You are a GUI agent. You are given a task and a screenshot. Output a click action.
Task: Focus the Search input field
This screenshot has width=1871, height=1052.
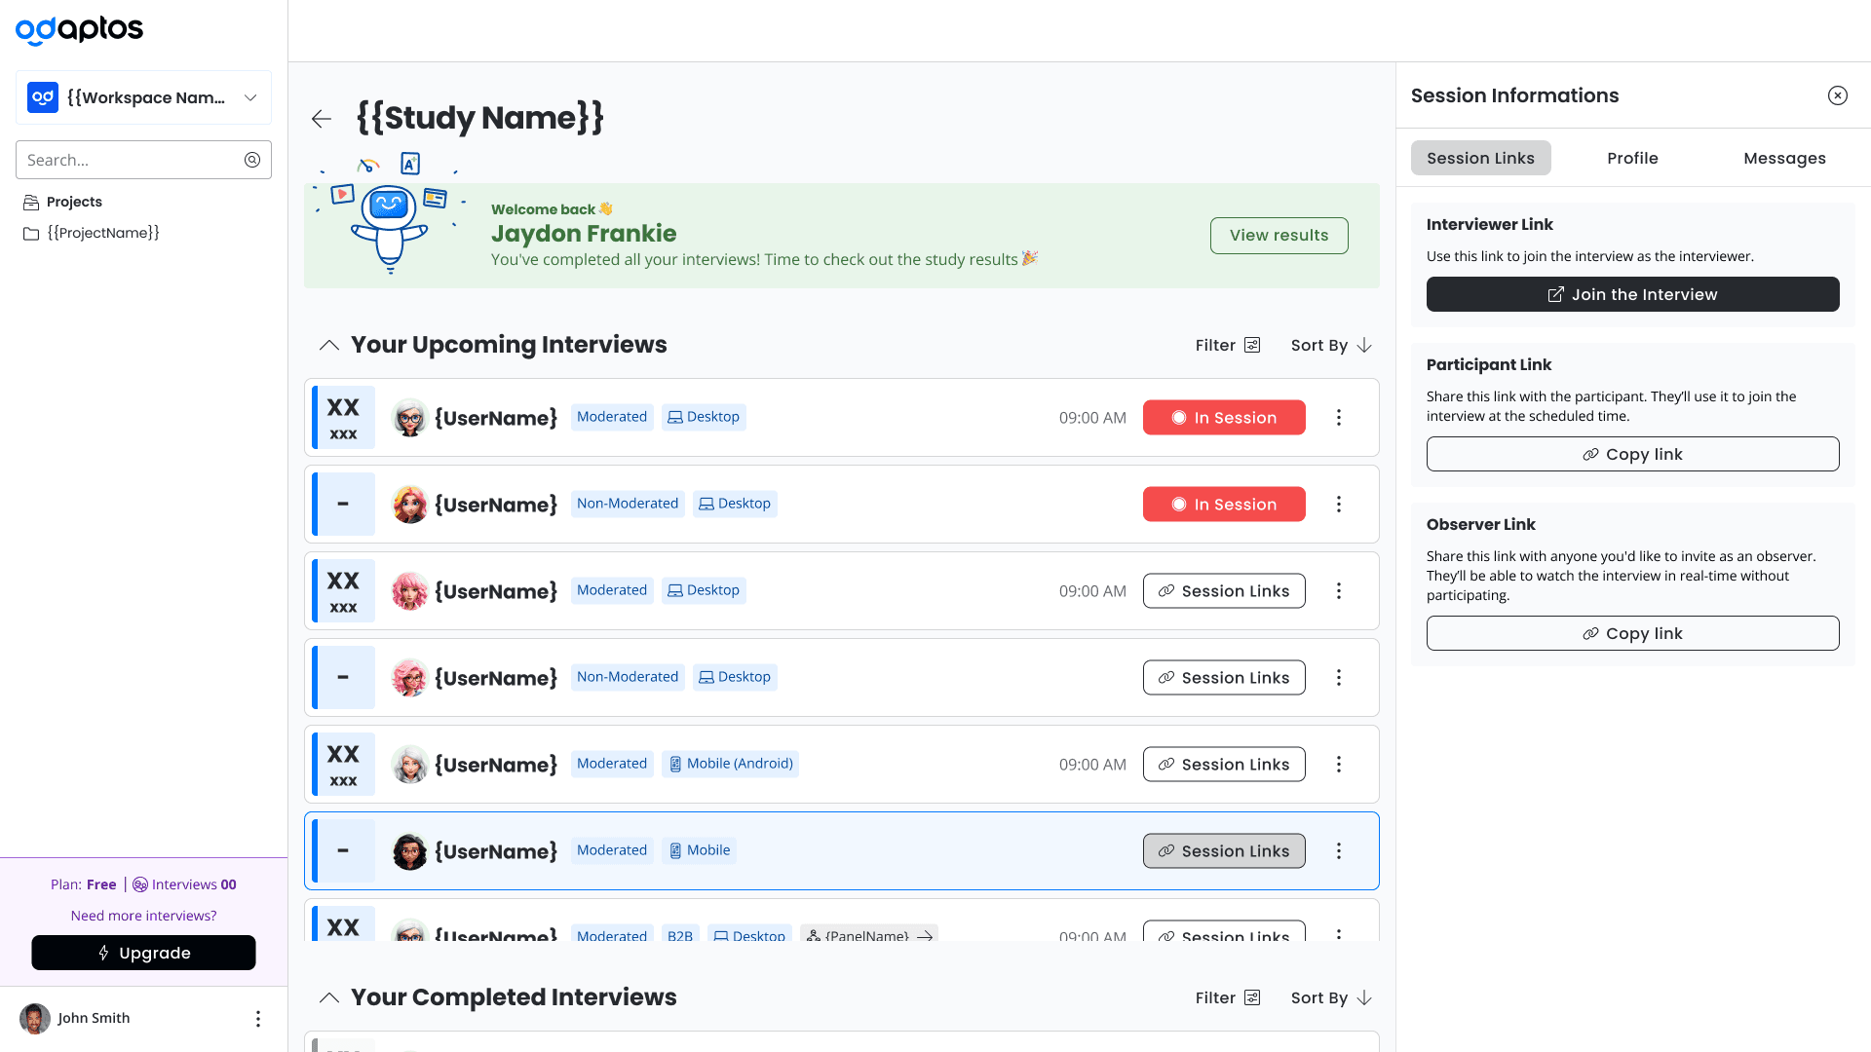tap(143, 160)
